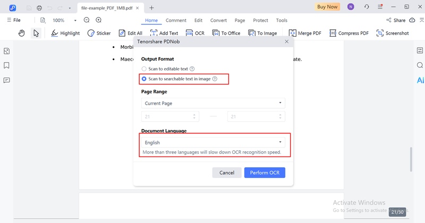Click the save icon in title bar

[29, 8]
